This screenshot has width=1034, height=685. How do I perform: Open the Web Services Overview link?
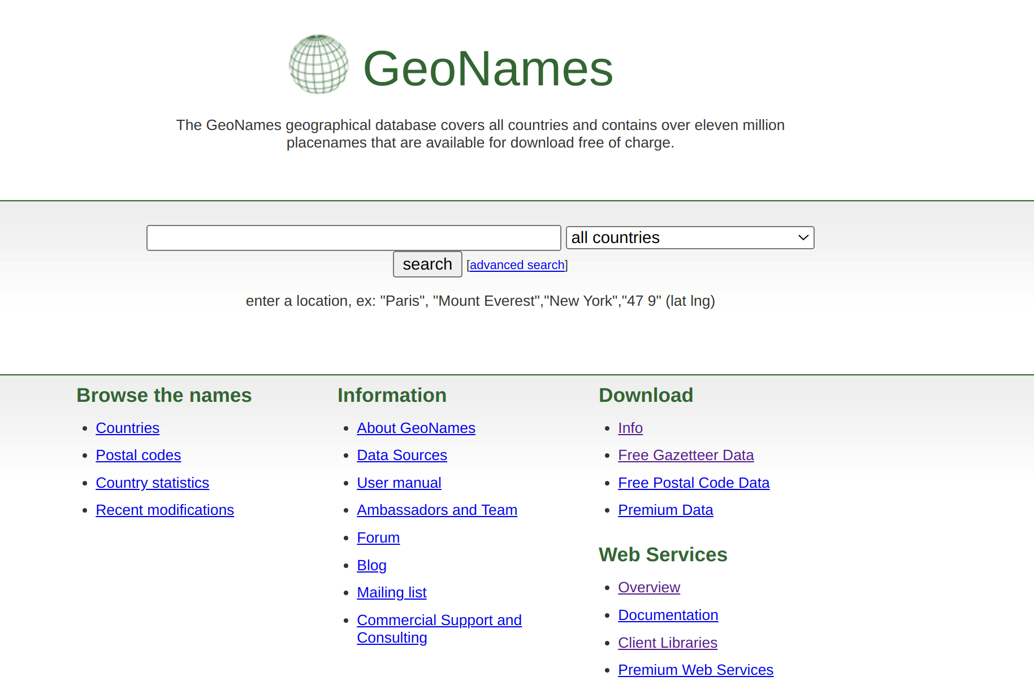[649, 587]
